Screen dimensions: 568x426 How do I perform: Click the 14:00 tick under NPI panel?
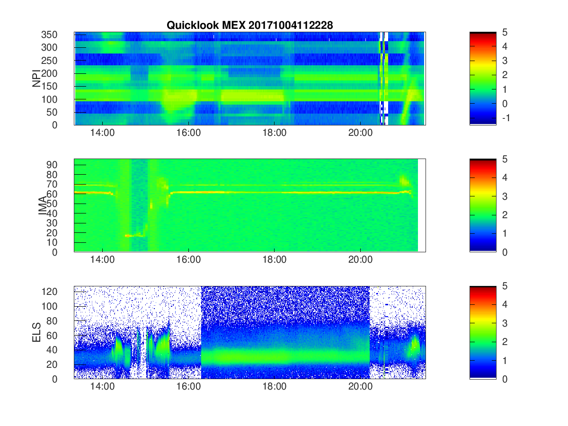click(102, 133)
